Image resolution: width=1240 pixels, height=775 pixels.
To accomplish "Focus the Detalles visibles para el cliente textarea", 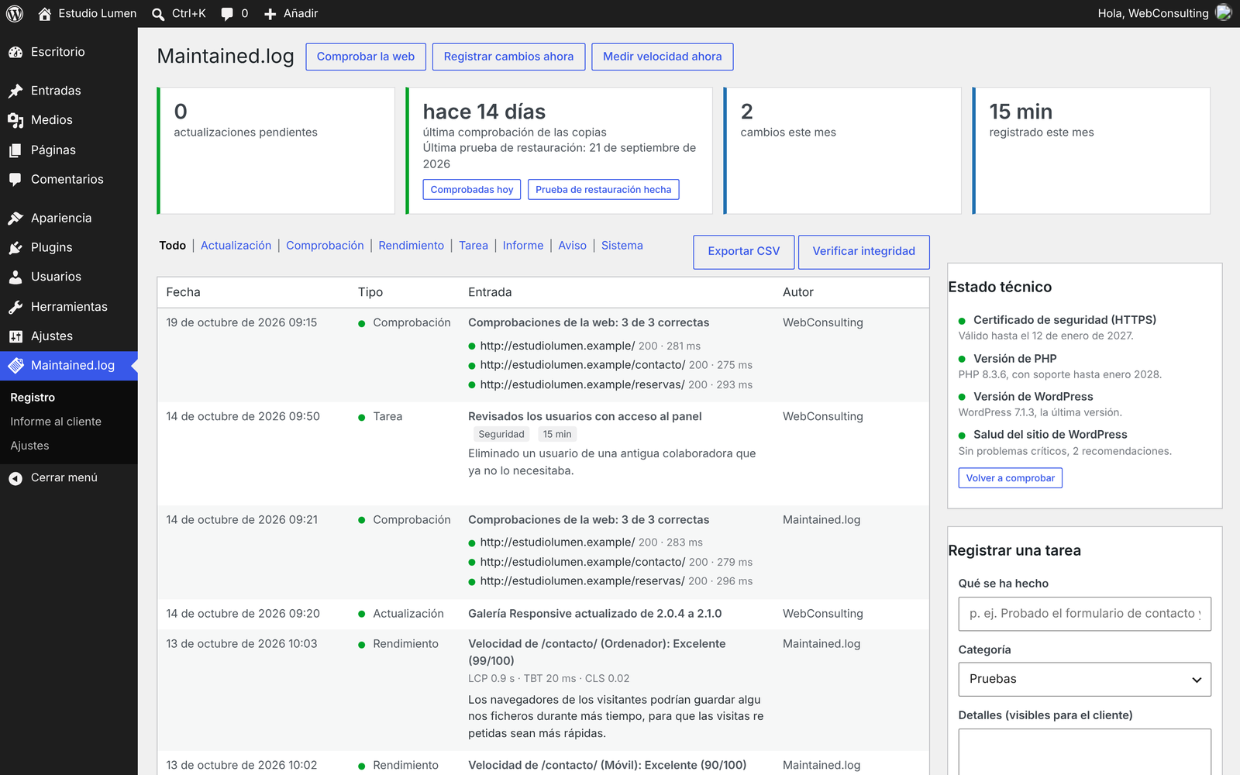I will point(1084,752).
